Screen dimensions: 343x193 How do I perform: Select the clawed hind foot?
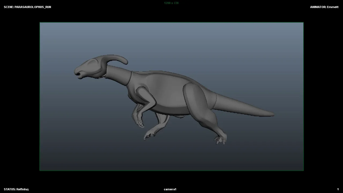[221, 139]
